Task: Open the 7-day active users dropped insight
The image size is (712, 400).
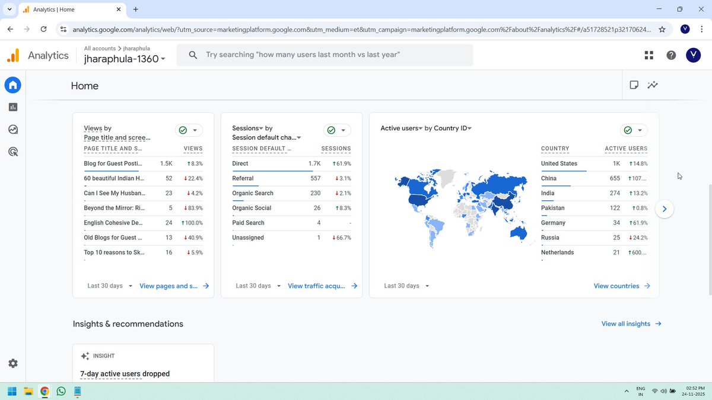Action: point(125,374)
